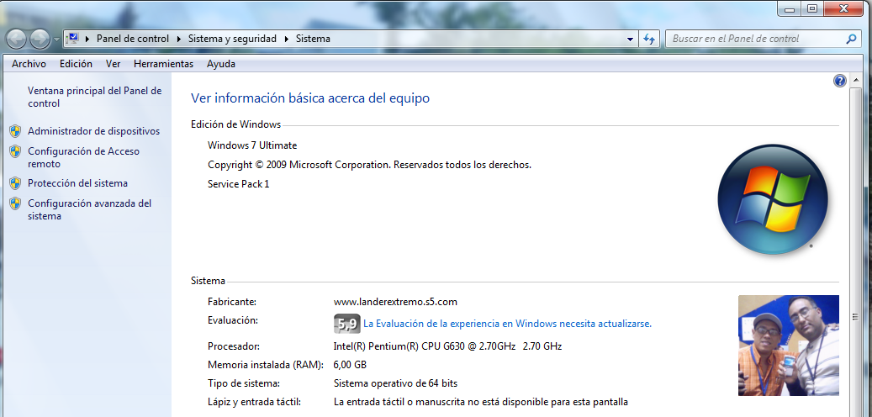Click the 6,00 GB RAM value
Screen dimensions: 872x417
350,365
